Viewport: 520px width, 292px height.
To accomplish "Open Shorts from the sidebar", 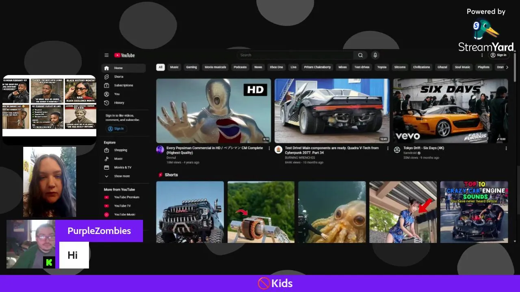I will point(123,77).
